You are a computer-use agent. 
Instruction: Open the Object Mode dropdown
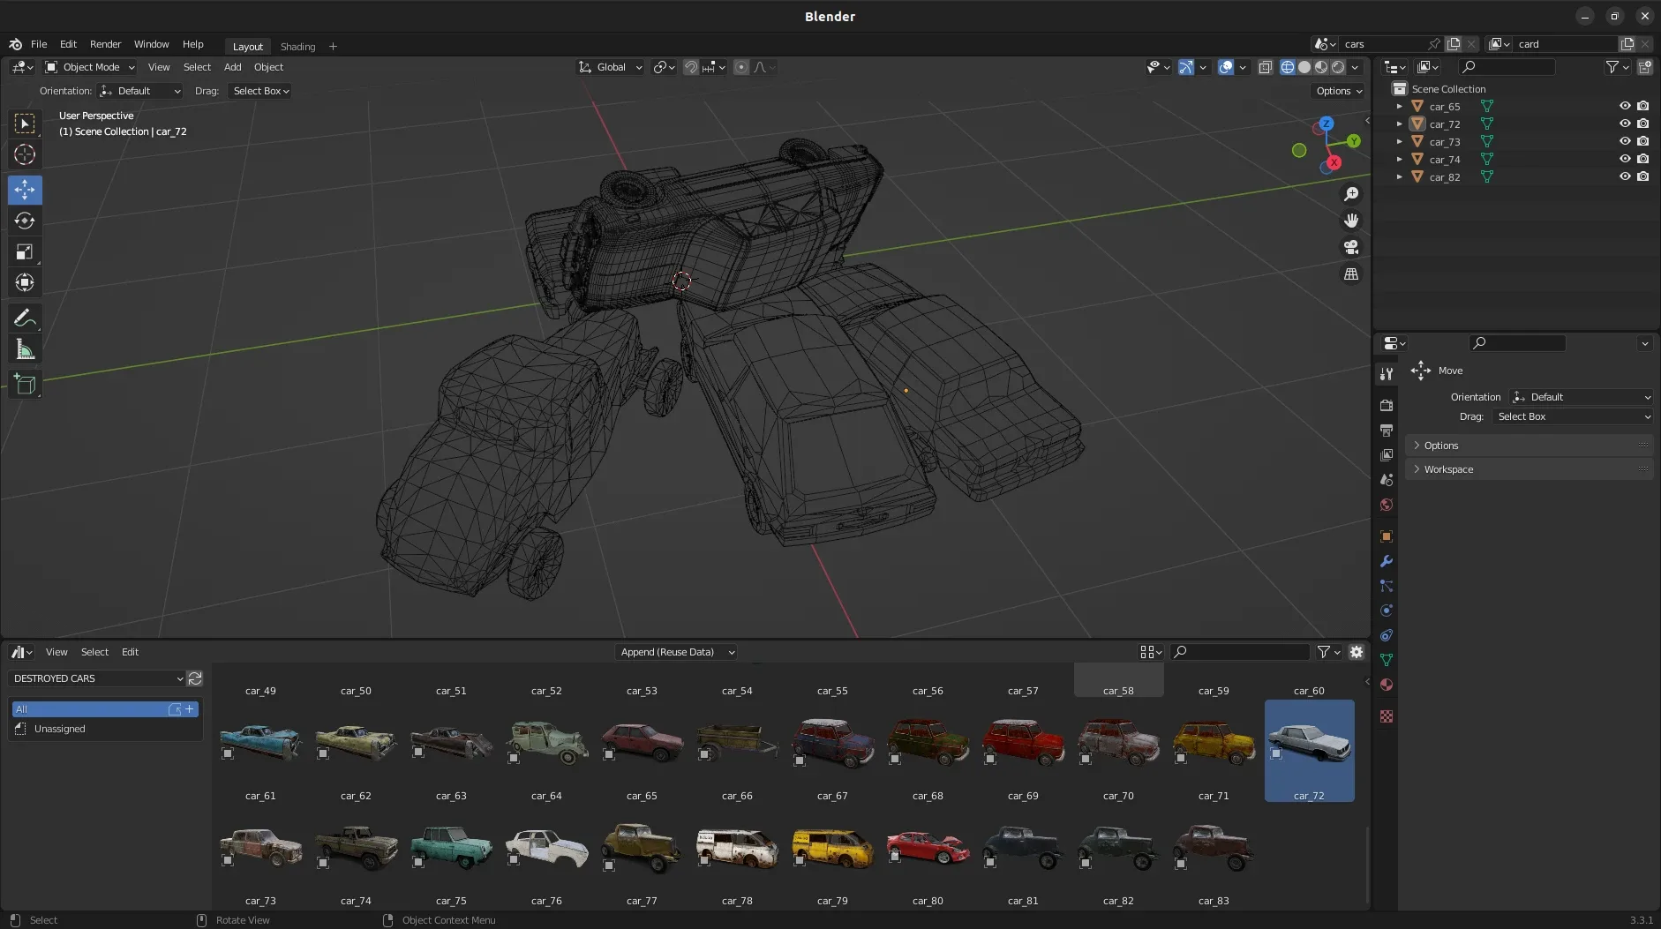(90, 67)
